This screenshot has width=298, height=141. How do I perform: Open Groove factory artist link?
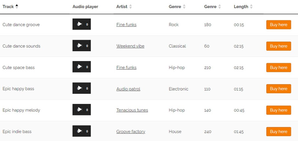pos(130,132)
